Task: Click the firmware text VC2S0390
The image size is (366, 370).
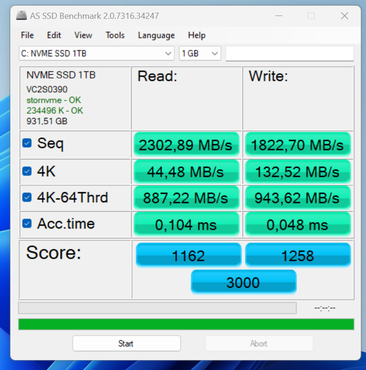Action: [x=47, y=89]
